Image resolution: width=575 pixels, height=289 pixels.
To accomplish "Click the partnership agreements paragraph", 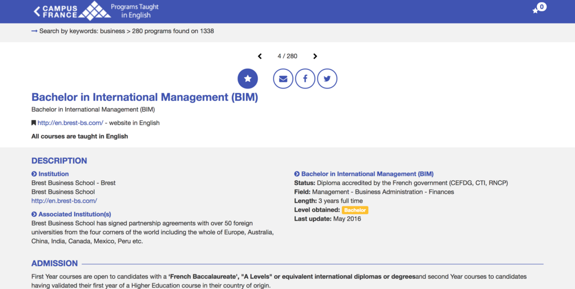I will coord(153,232).
